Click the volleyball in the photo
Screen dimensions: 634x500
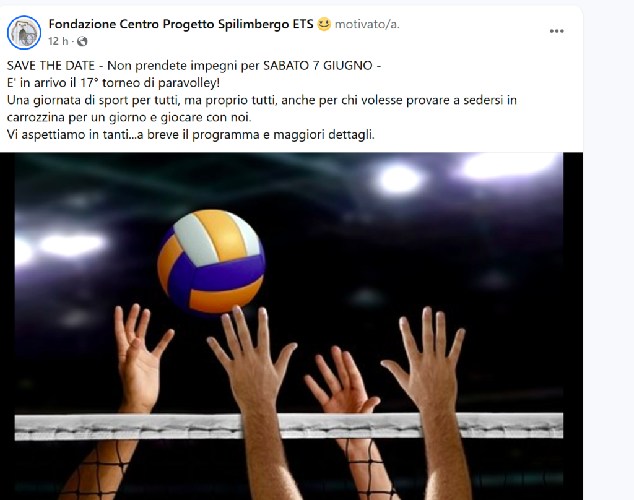click(211, 261)
